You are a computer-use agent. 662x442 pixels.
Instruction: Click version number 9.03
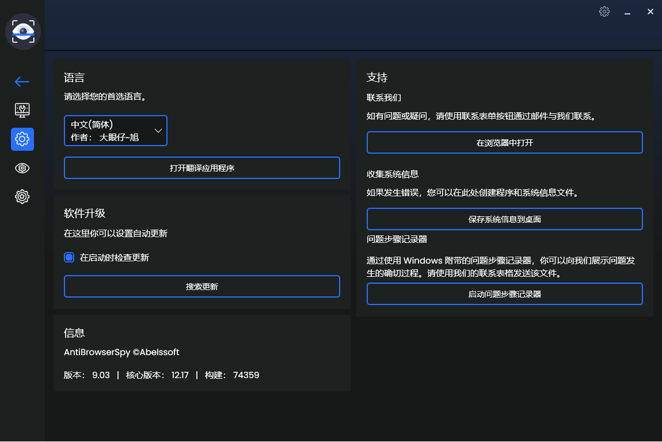(101, 375)
